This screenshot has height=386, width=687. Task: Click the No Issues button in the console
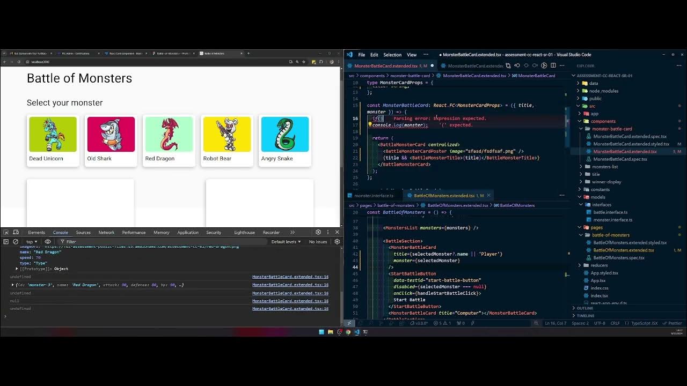pyautogui.click(x=318, y=242)
